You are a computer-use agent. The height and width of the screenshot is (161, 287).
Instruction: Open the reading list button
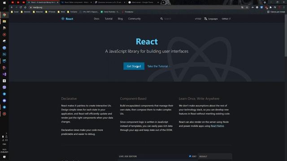tap(276, 12)
